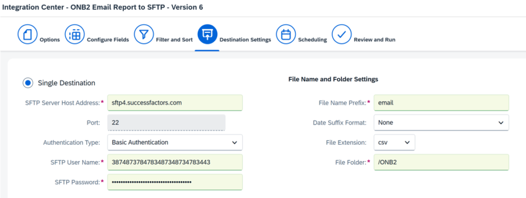Image resolution: width=526 pixels, height=198 pixels.
Task: Click the Port label
Action: [x=93, y=123]
